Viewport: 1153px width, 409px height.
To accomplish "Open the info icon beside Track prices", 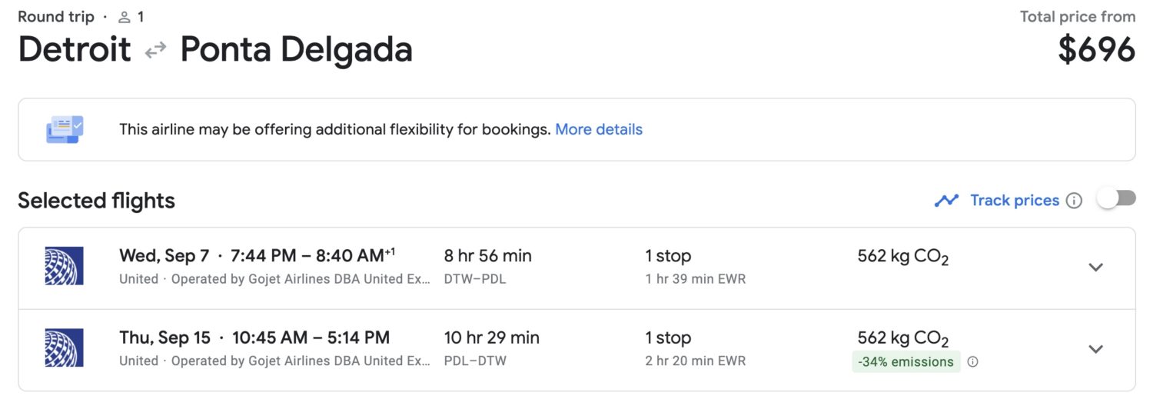I will click(x=1075, y=201).
